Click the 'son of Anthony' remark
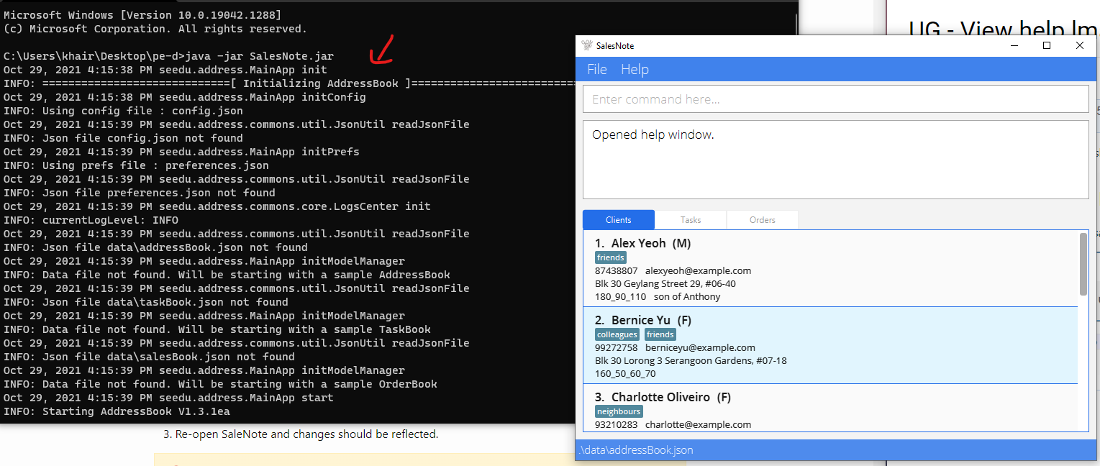This screenshot has width=1100, height=466. (x=687, y=296)
